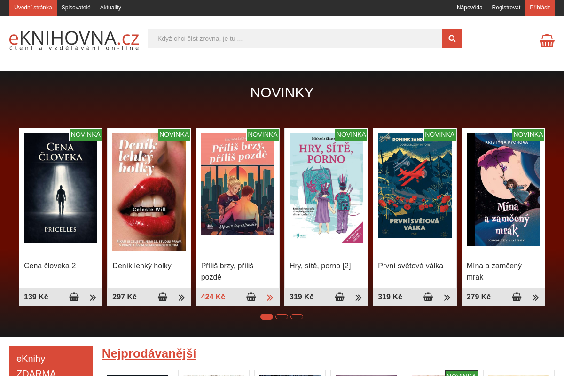Open the shopping basket in header

(x=547, y=41)
